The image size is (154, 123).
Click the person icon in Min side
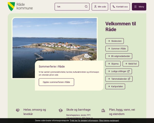[x=95, y=7]
